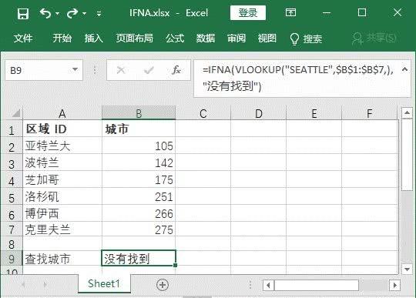
Task: Collapse the formula bar chevron
Action: [x=405, y=69]
